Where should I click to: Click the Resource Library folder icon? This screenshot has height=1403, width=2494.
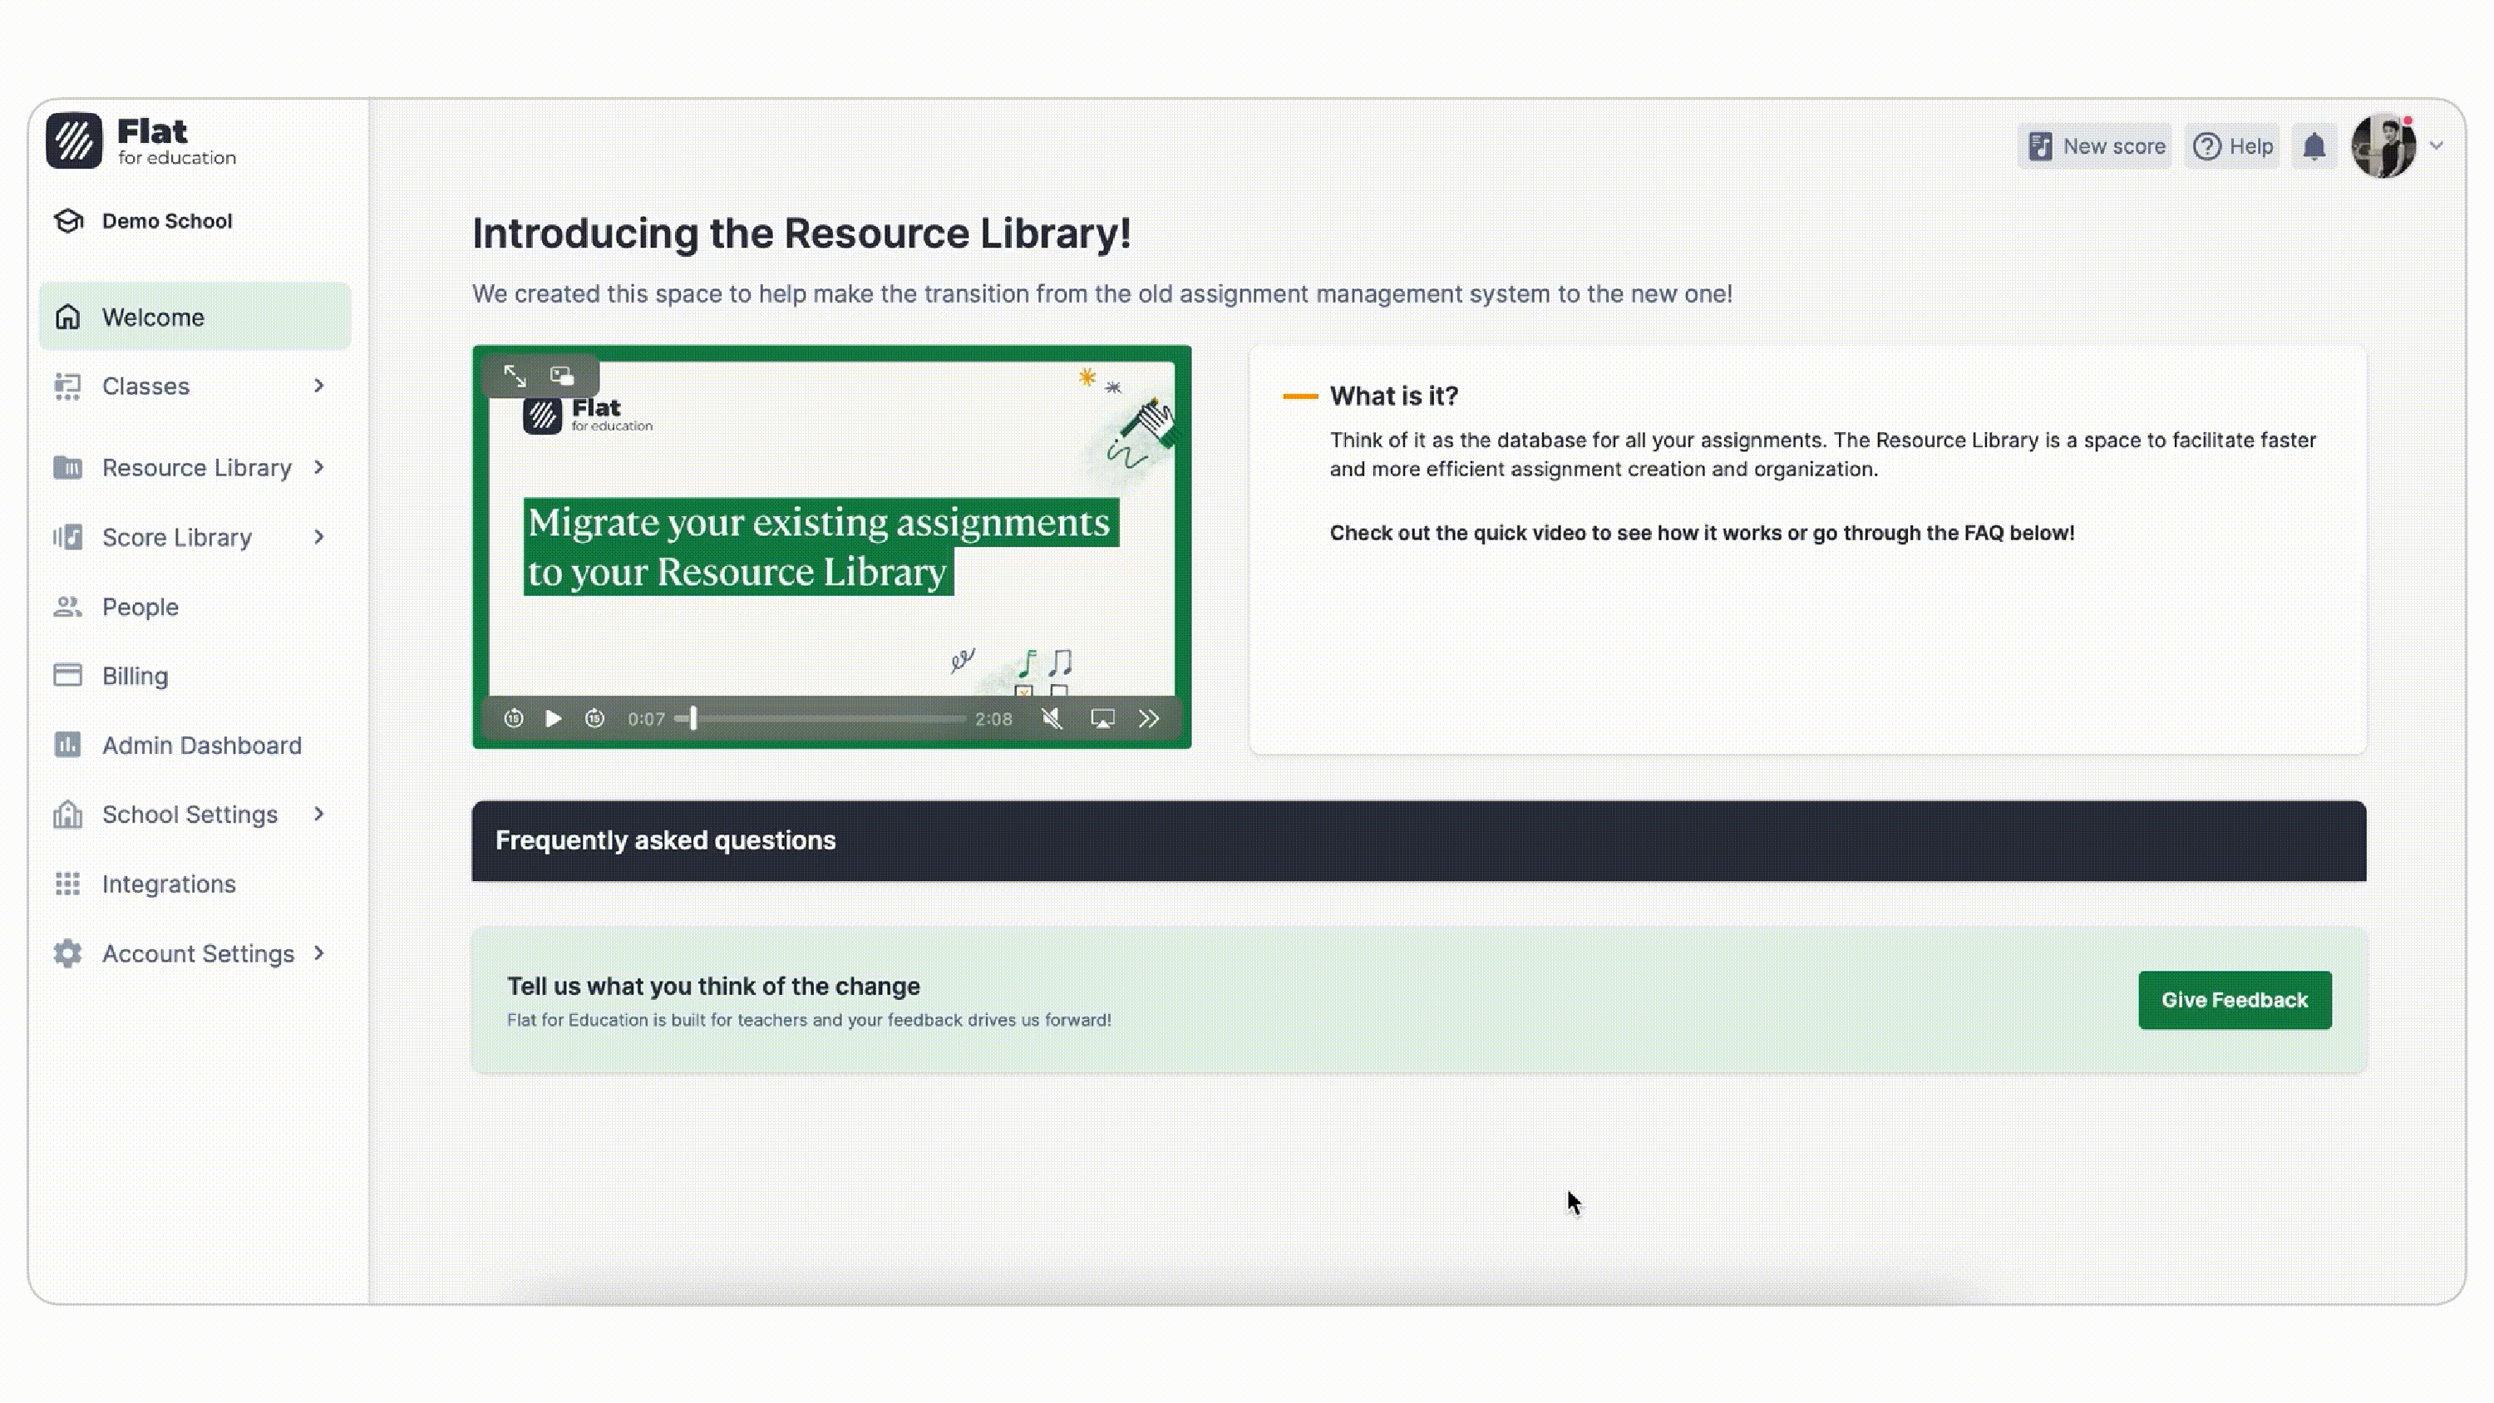pos(68,468)
